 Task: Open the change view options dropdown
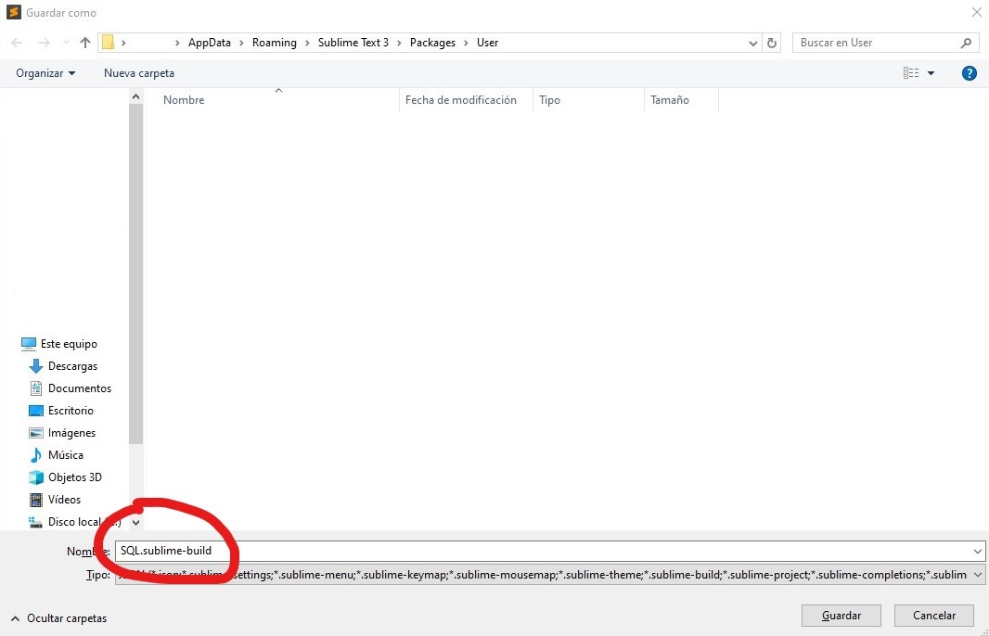(x=931, y=72)
